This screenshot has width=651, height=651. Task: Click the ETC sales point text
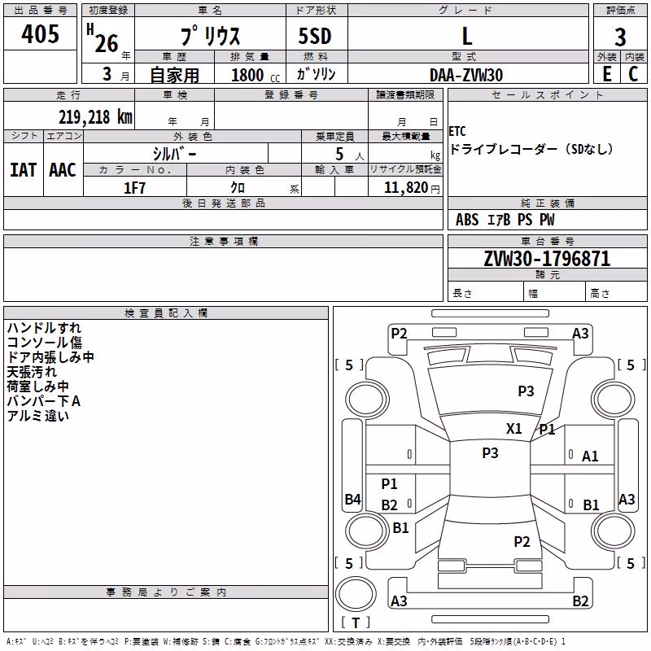457,131
